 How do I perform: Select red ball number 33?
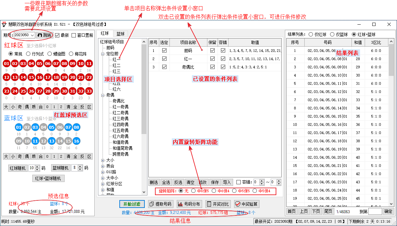pos(89,91)
